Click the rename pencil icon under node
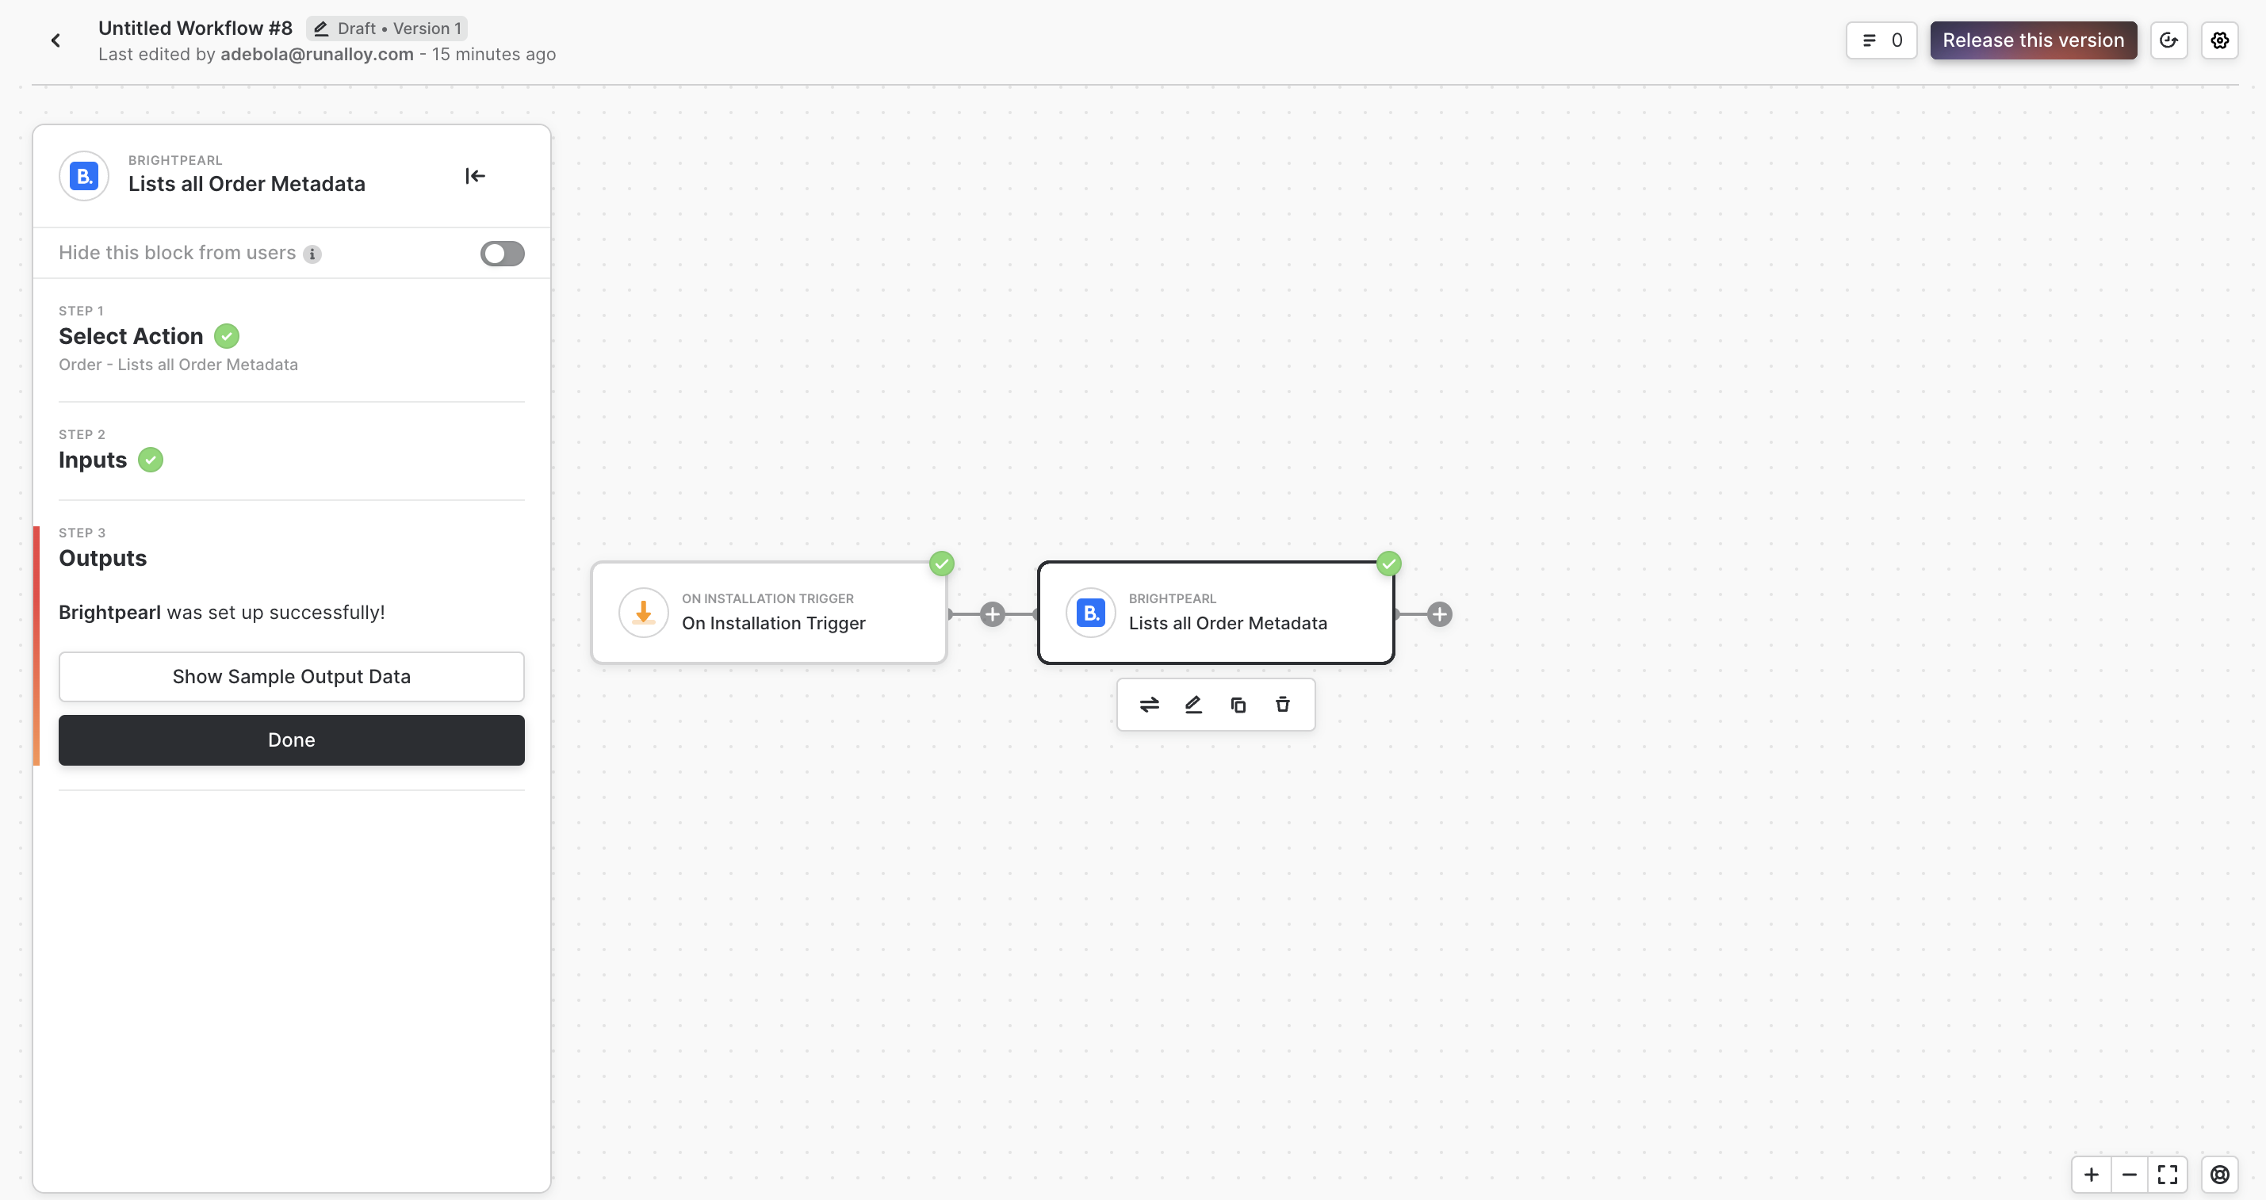Viewport: 2266px width, 1200px height. pyautogui.click(x=1192, y=705)
